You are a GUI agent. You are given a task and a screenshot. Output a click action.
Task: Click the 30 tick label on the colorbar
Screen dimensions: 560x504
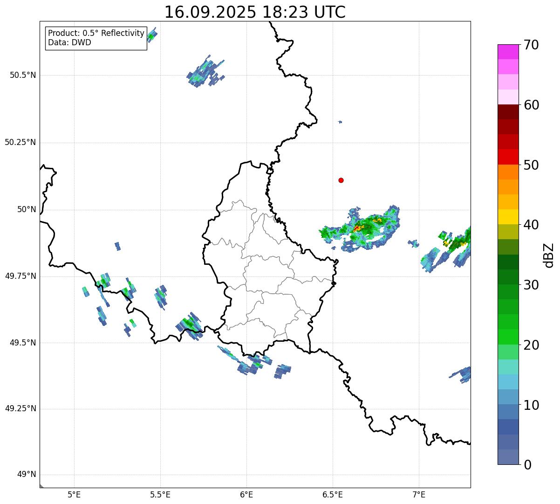click(531, 285)
